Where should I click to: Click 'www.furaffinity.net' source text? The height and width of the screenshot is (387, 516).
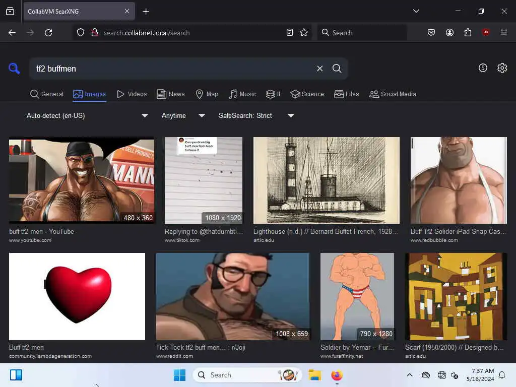[x=342, y=356]
